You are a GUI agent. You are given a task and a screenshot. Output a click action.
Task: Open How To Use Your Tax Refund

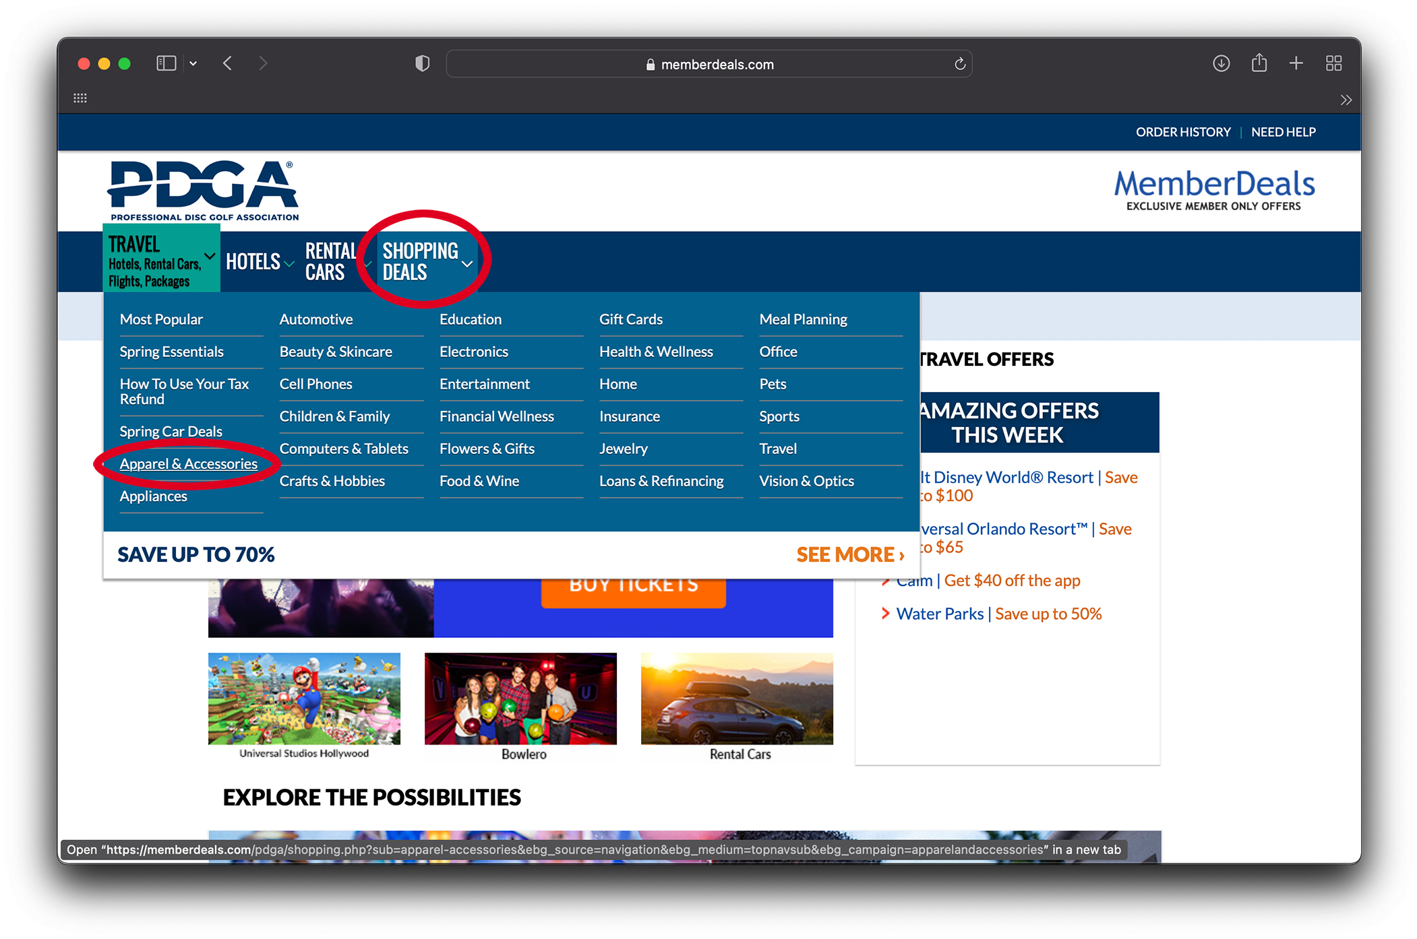(184, 391)
